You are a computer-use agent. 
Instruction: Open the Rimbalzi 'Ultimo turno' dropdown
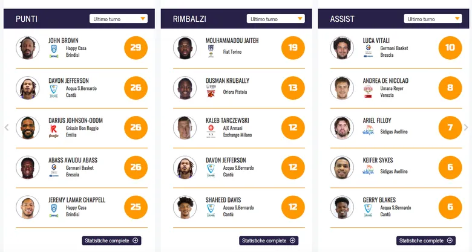275,19
